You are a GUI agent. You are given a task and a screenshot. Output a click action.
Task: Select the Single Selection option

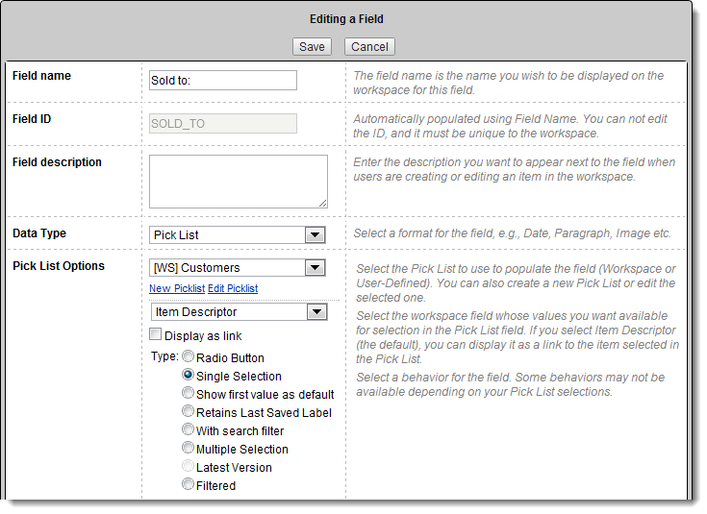(x=188, y=375)
